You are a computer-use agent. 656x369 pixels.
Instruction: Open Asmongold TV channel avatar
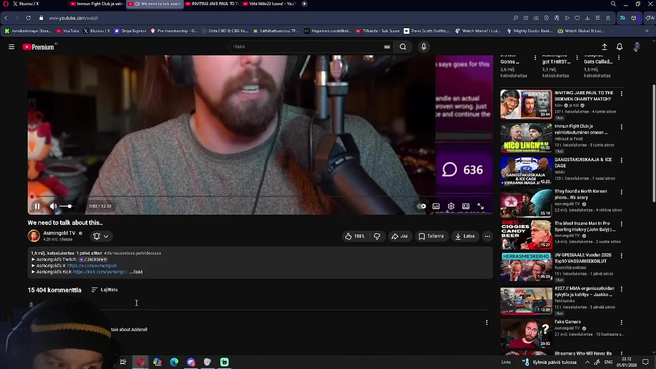pyautogui.click(x=34, y=236)
